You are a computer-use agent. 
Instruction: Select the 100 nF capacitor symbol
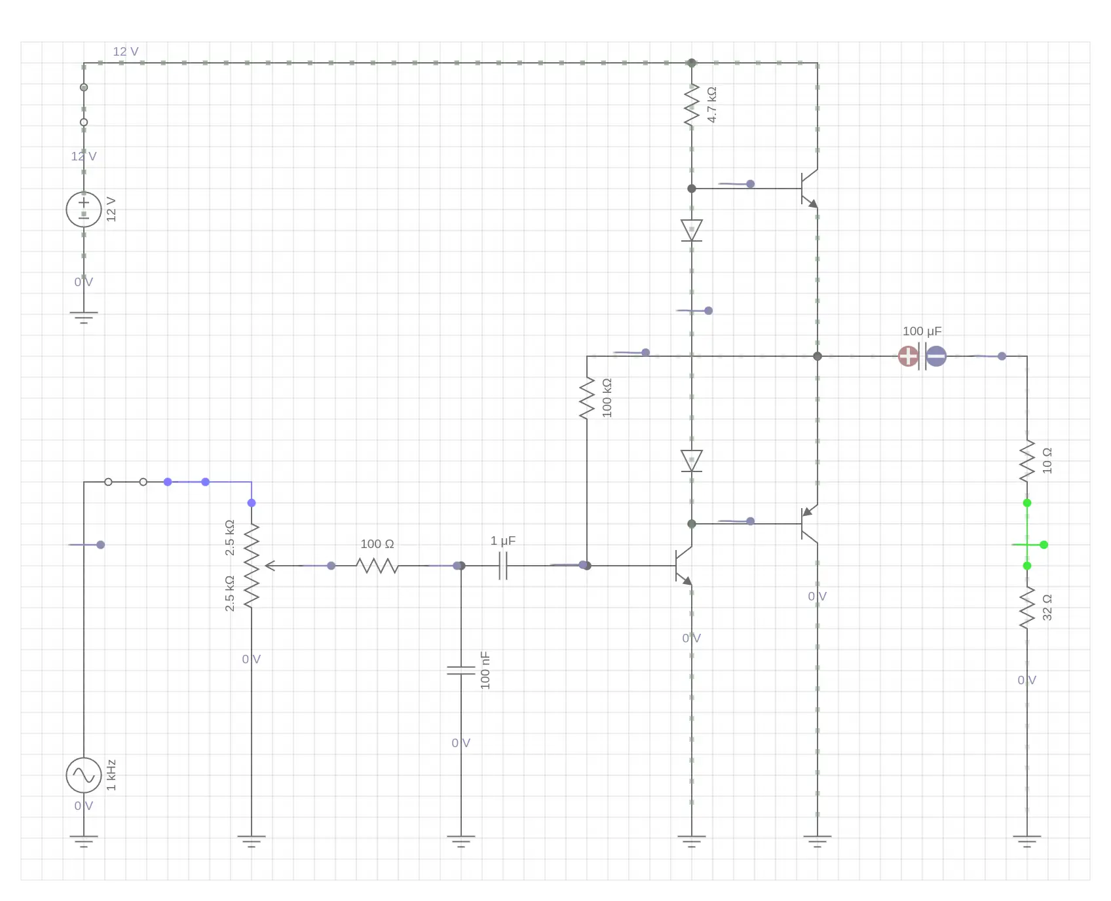point(461,671)
